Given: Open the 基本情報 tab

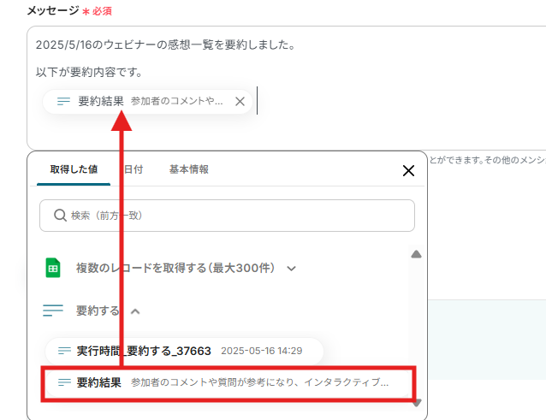Looking at the screenshot, I should (x=189, y=169).
